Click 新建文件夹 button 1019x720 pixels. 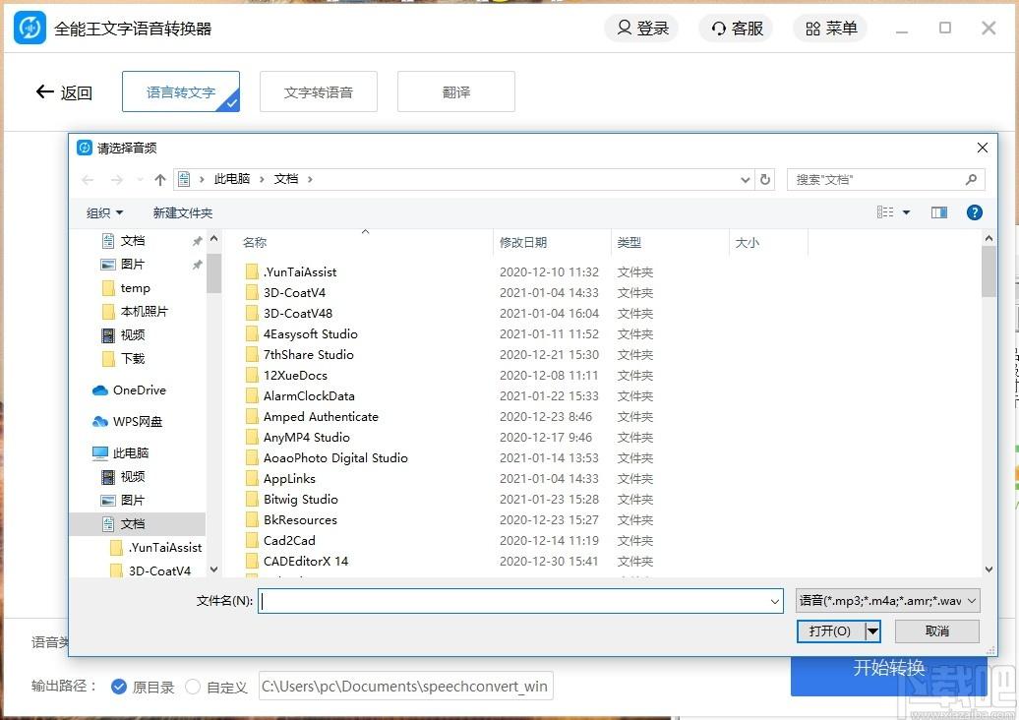tap(183, 212)
